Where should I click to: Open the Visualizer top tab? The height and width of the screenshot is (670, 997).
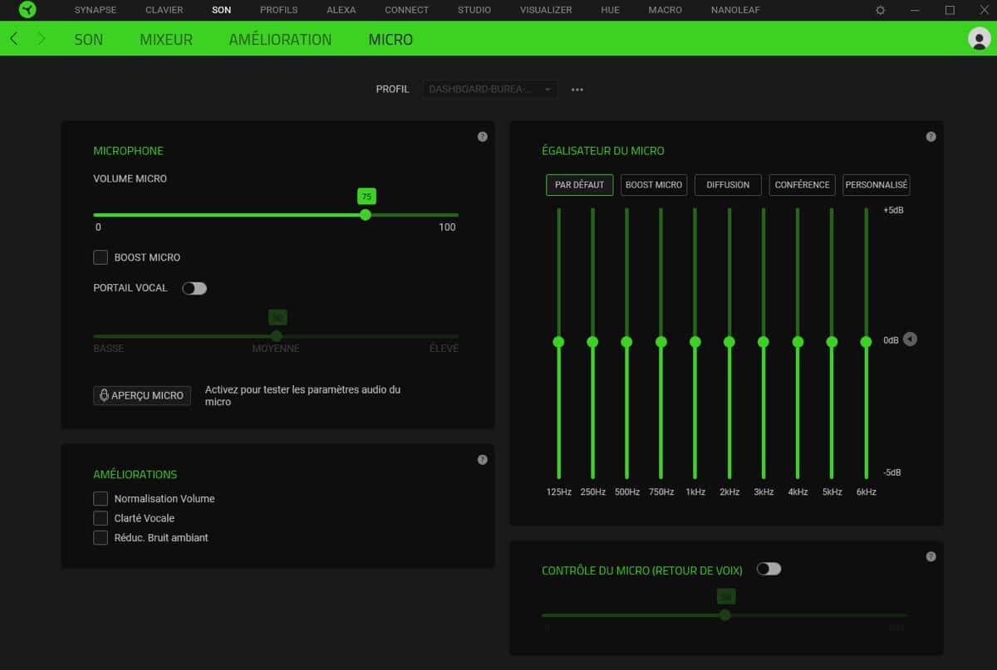coord(546,10)
